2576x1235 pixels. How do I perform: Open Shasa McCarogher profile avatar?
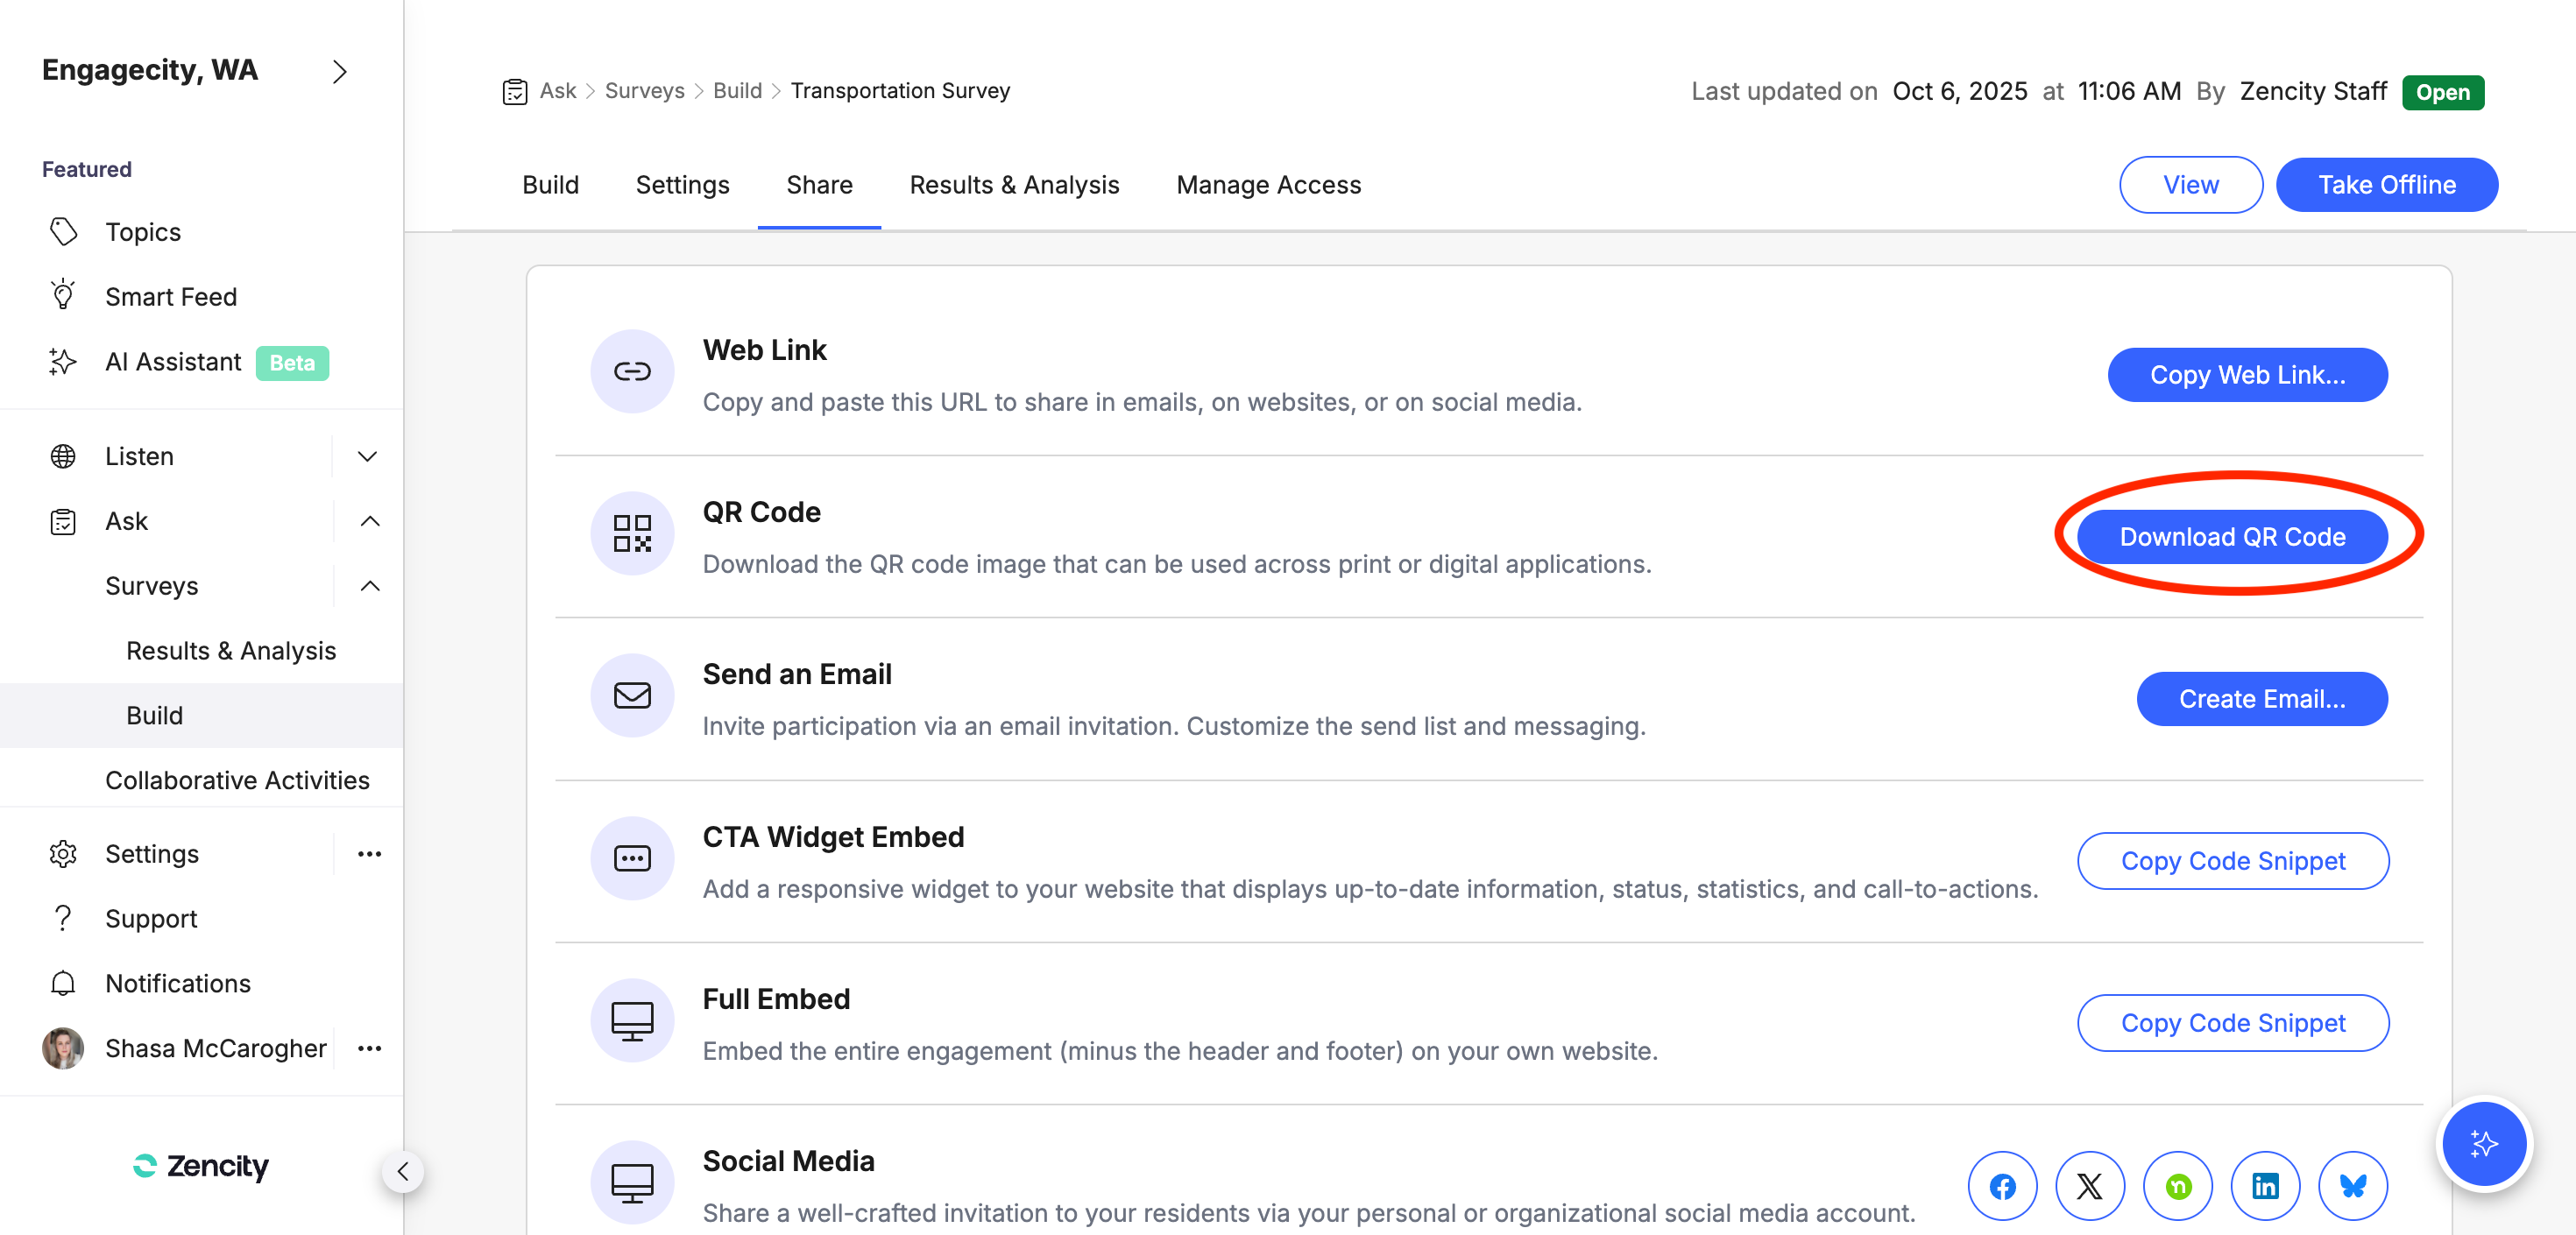[63, 1048]
